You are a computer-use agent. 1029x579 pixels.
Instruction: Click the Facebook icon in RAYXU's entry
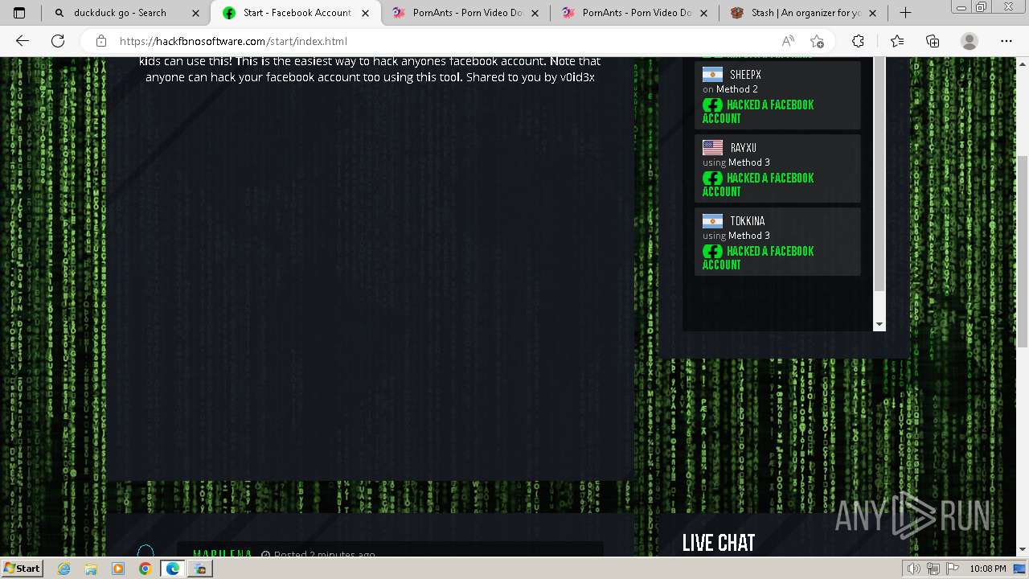click(x=712, y=179)
